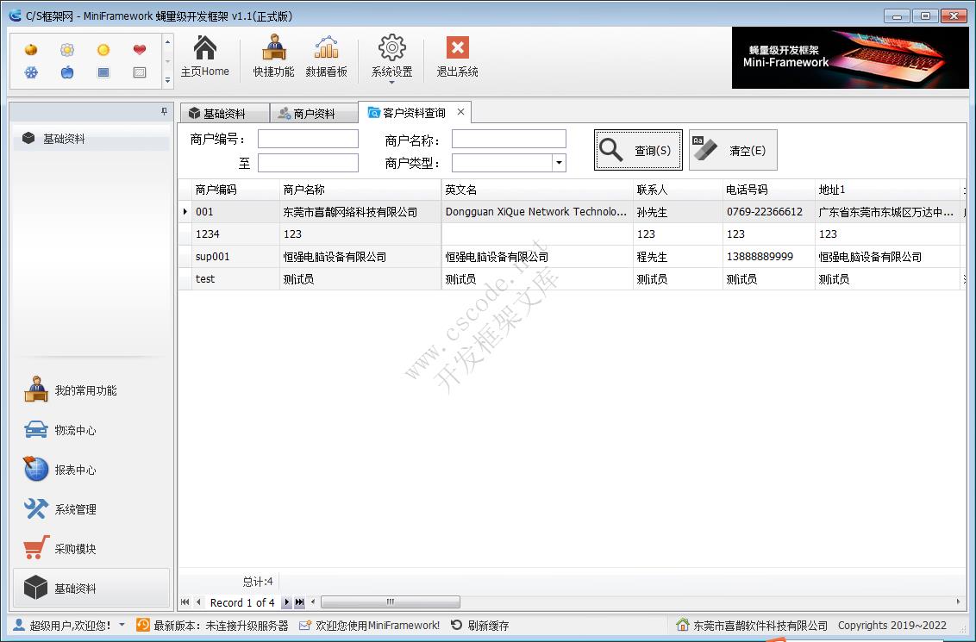976x642 pixels.
Task: Open the 数据看板 dashboard icon
Action: (x=328, y=56)
